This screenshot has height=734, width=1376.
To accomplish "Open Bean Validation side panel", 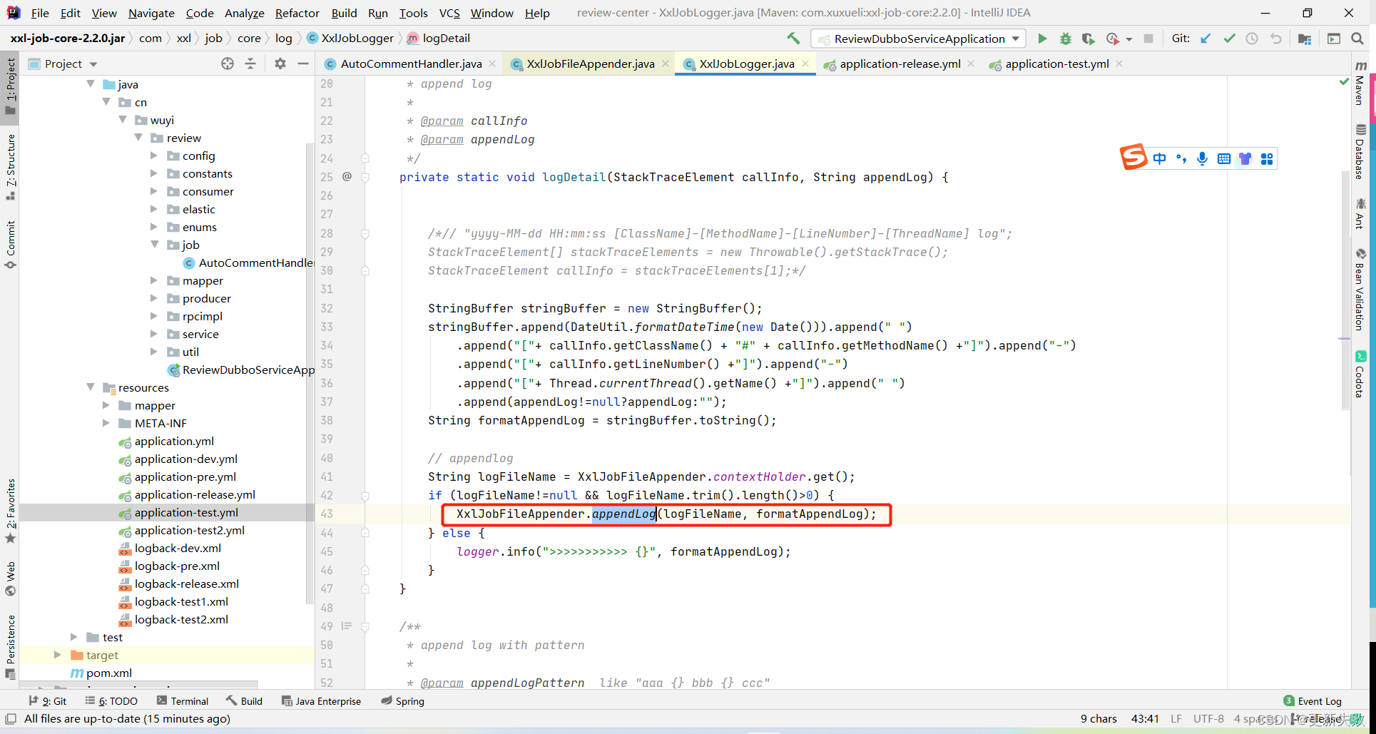I will (x=1360, y=289).
